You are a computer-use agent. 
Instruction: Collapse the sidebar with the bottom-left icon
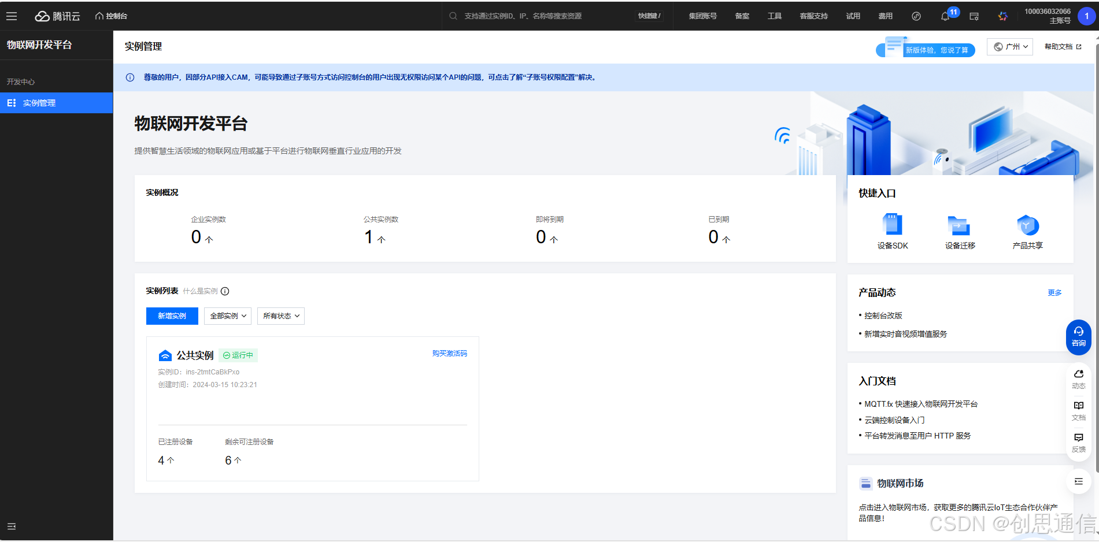click(12, 526)
